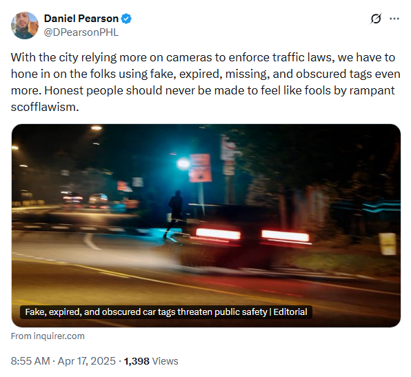The width and height of the screenshot is (411, 377).
Task: Open the three-dot more options menu
Action: click(x=394, y=19)
